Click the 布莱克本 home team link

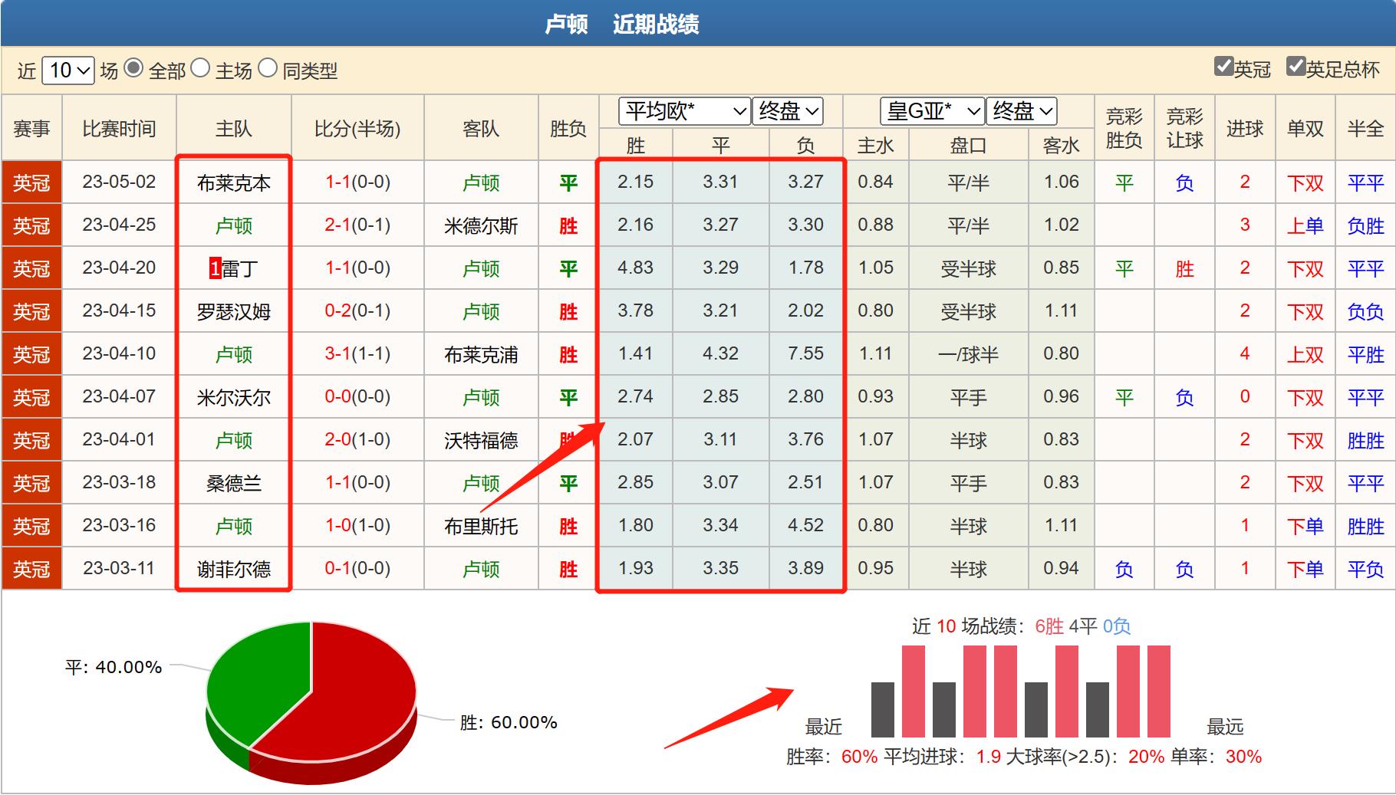(232, 182)
